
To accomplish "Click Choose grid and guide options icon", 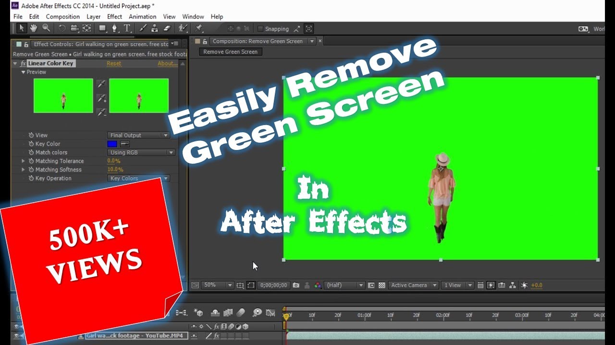I will pos(240,285).
